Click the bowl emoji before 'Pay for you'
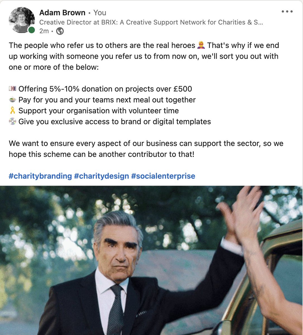This screenshot has width=303, height=335. point(13,100)
